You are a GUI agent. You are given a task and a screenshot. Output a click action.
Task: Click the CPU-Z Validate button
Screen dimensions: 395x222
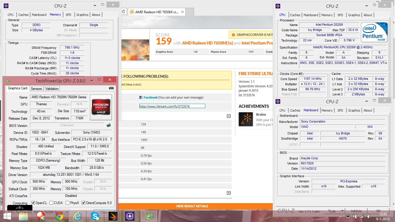pyautogui.click(x=356, y=211)
